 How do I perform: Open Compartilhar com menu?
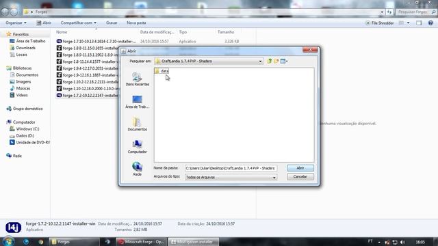(x=79, y=23)
